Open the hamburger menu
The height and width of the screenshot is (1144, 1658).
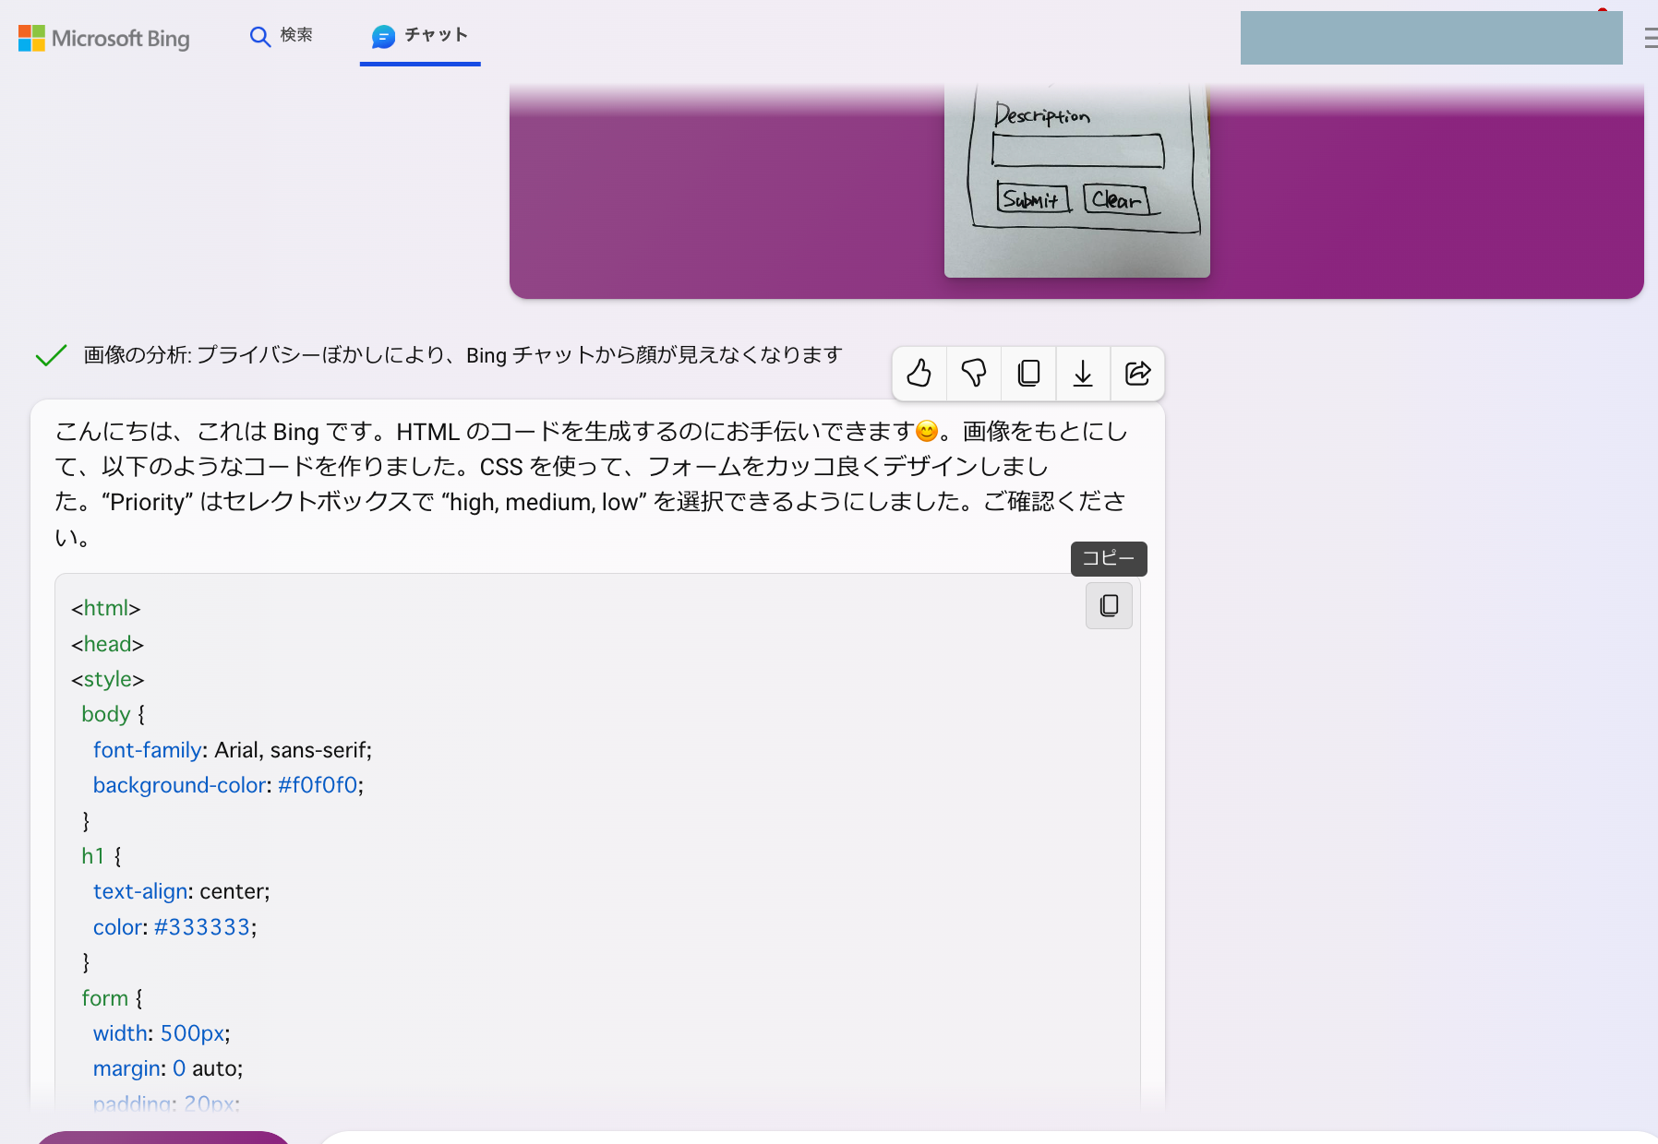pos(1650,39)
